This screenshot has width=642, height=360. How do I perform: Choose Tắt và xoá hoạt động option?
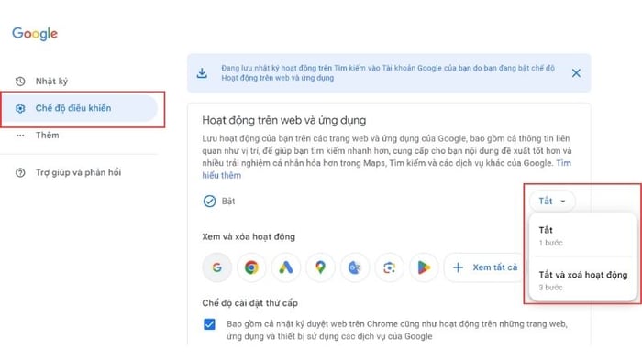583,280
